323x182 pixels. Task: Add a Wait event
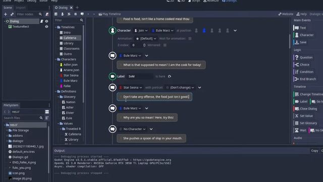(301, 130)
